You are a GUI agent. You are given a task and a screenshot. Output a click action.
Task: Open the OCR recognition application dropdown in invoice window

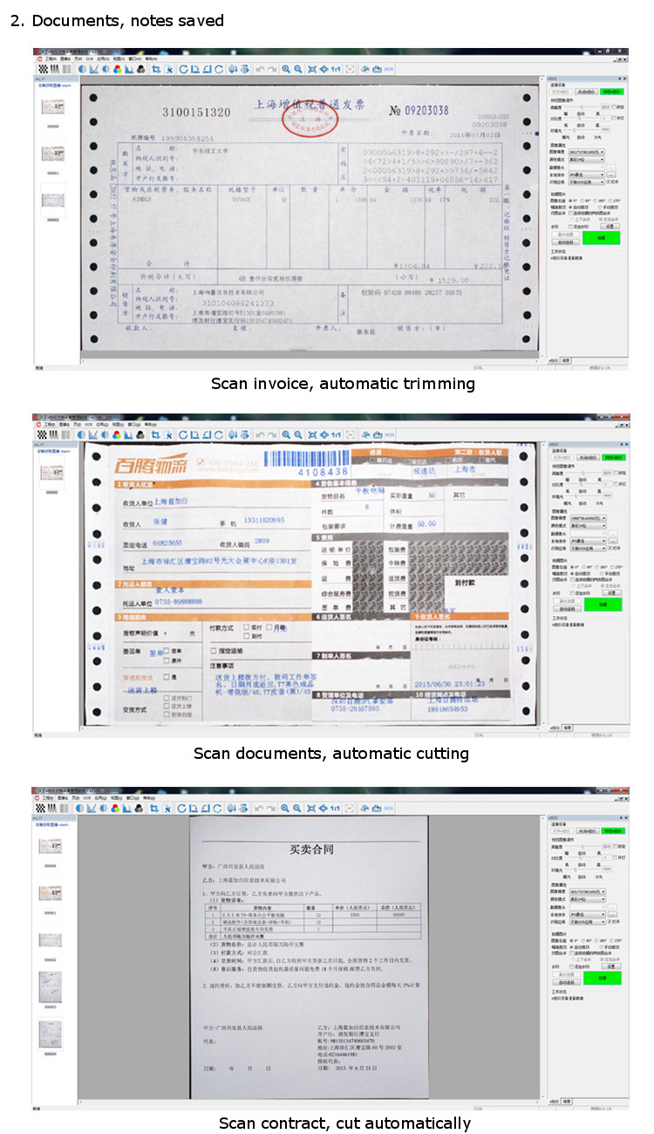tap(587, 181)
